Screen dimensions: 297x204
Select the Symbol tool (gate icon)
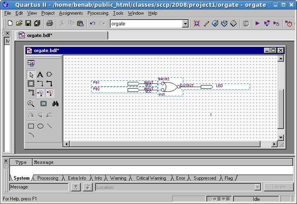[49, 74]
